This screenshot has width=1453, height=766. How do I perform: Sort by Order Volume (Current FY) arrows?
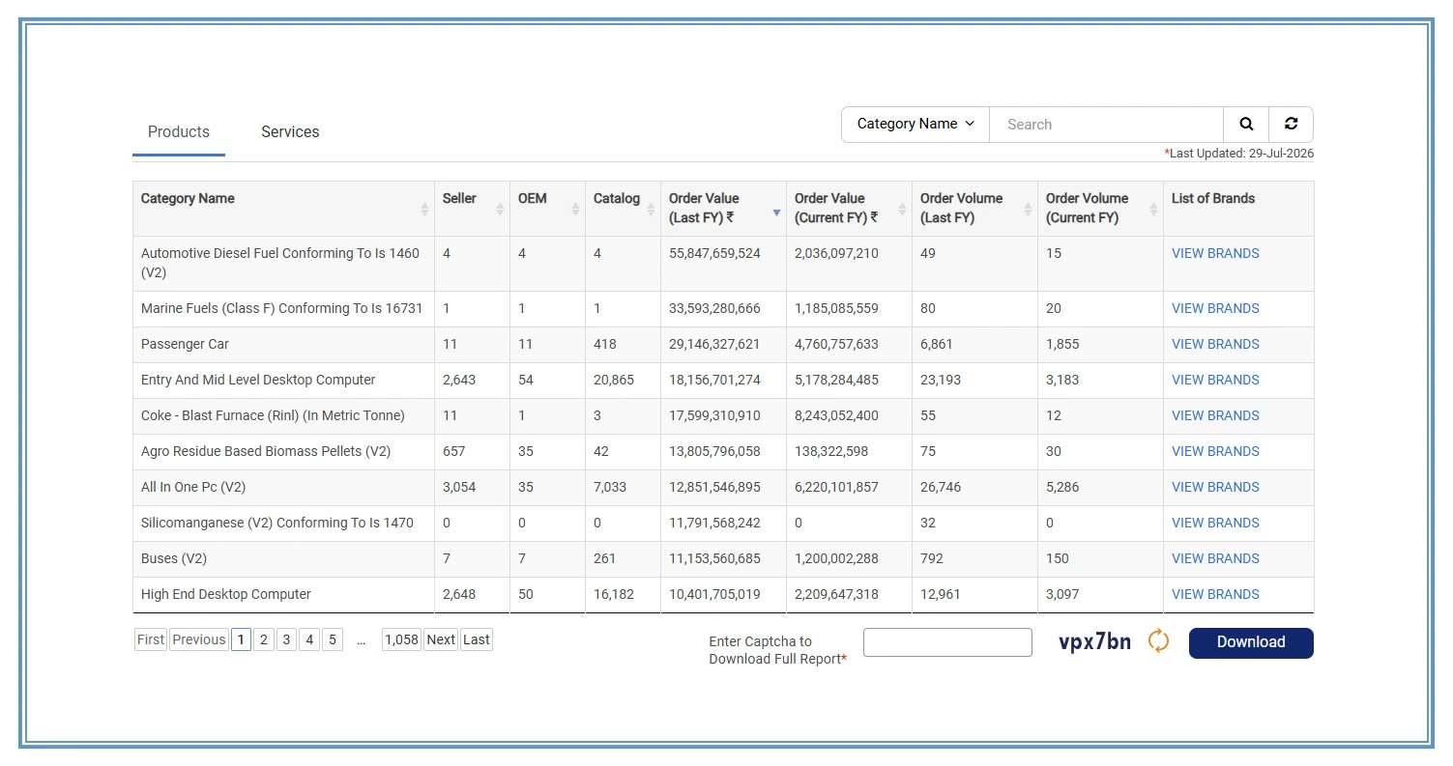(x=1153, y=209)
